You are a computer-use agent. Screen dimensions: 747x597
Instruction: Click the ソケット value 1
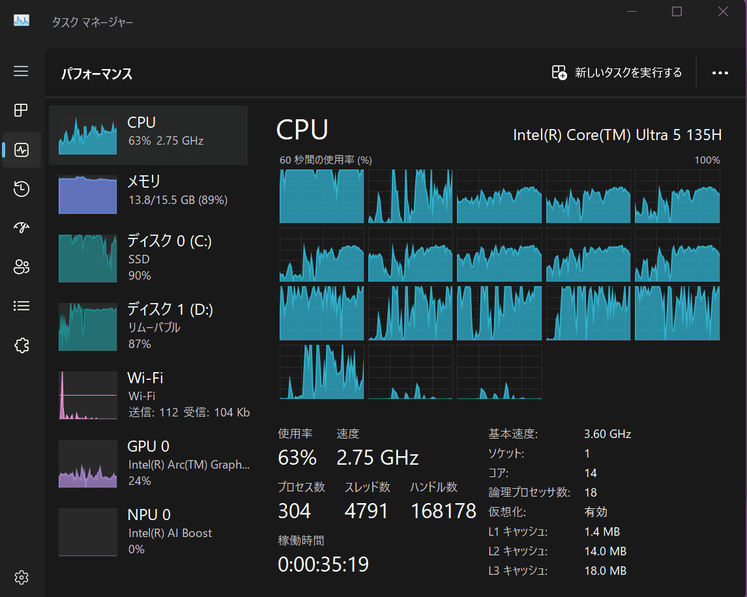[587, 453]
